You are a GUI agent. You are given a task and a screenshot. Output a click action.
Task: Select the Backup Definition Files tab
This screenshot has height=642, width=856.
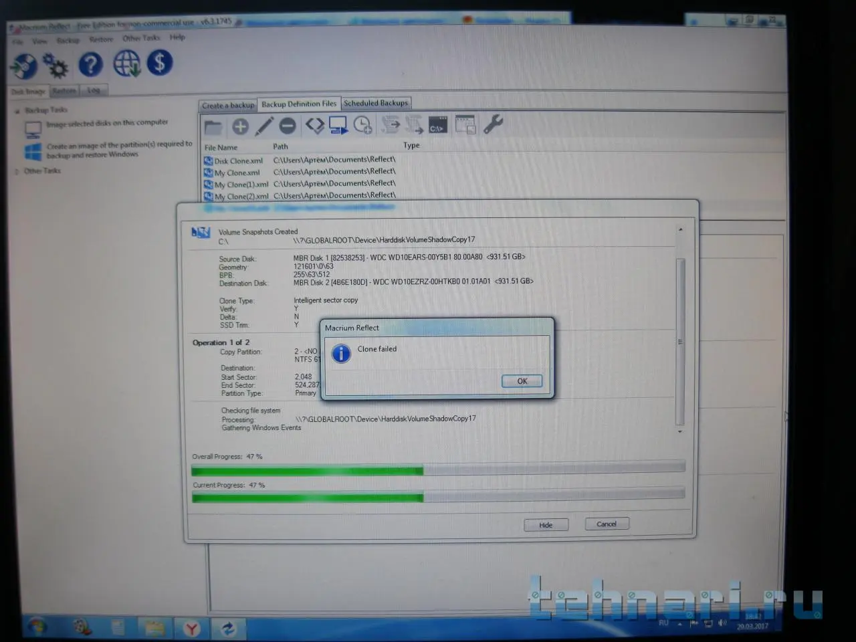[299, 104]
